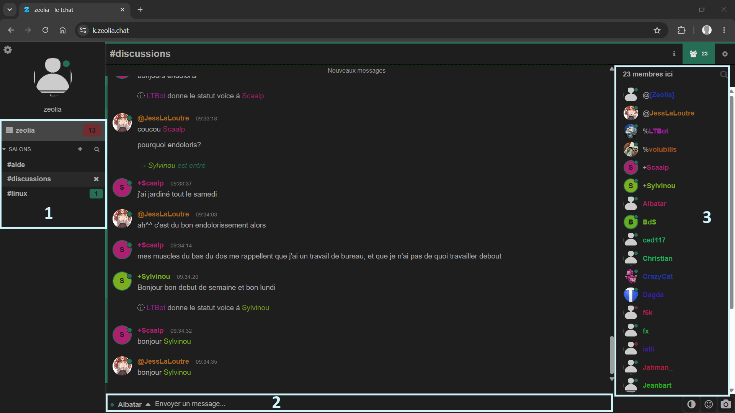Click @JessLaLoutre name at 09:33:18
Image resolution: width=735 pixels, height=413 pixels.
[x=163, y=118]
